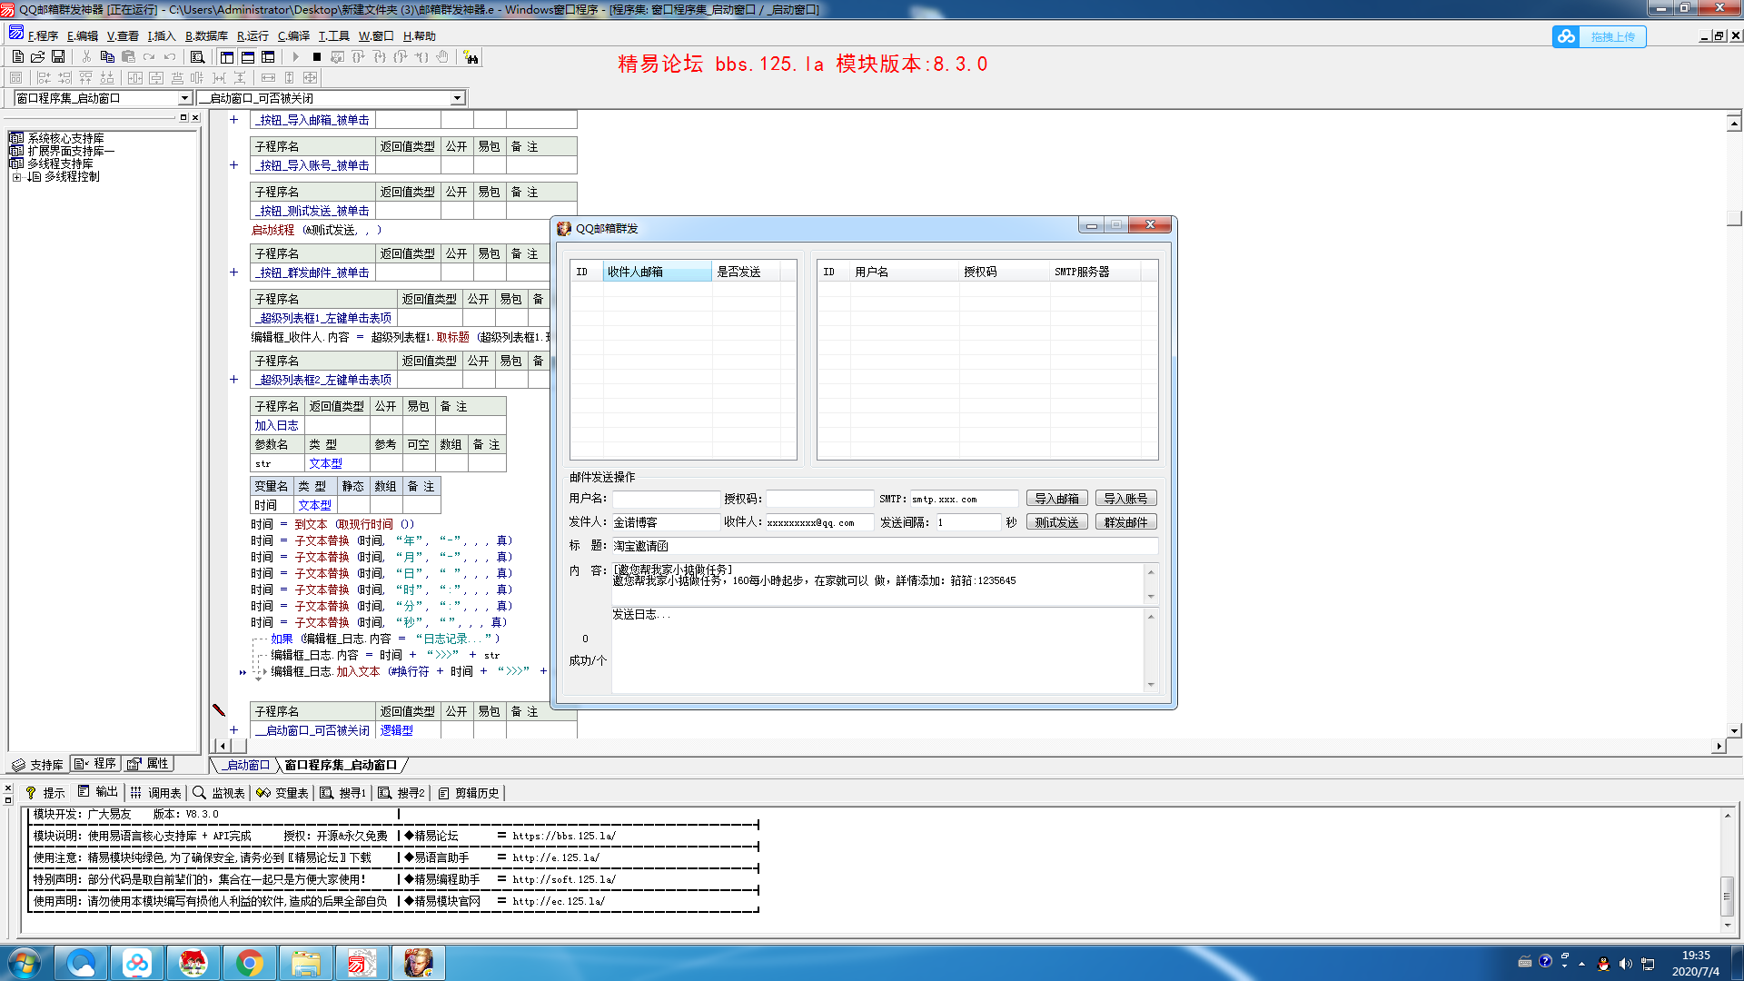Select 多线程支持库 in the library tree
Screen dimensions: 1744x981
pos(60,163)
